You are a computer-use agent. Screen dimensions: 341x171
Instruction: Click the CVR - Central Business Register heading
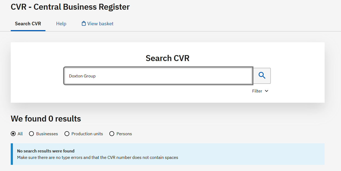(x=70, y=7)
